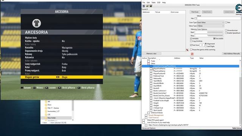Expand the Scouts Management group
This screenshot has height=136, width=242.
click(146, 115)
